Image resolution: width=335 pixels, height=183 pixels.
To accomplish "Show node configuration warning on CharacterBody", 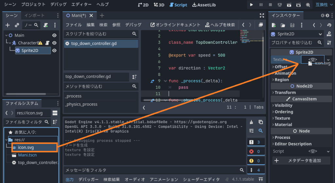I will [40, 43].
